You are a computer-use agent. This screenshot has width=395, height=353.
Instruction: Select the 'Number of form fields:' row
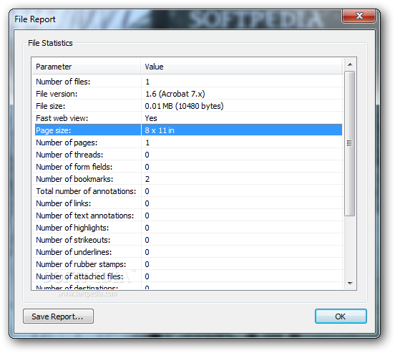(187, 167)
